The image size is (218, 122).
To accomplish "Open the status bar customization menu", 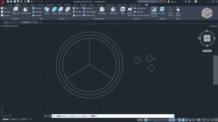I will click(x=216, y=120).
